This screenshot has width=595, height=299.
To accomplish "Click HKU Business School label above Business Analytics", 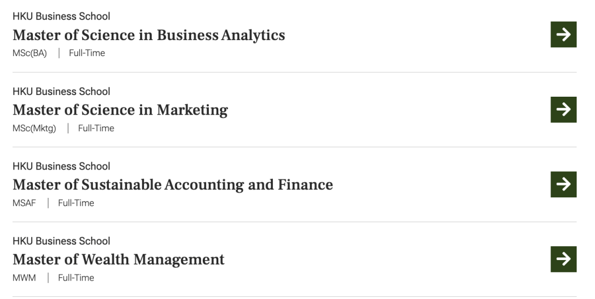I will (x=61, y=16).
